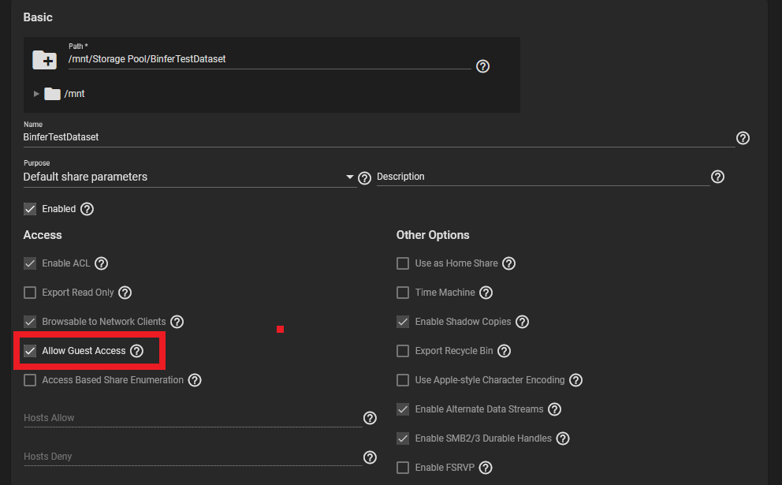The height and width of the screenshot is (485, 782).
Task: Open the Purpose dropdown menu
Action: tap(189, 177)
